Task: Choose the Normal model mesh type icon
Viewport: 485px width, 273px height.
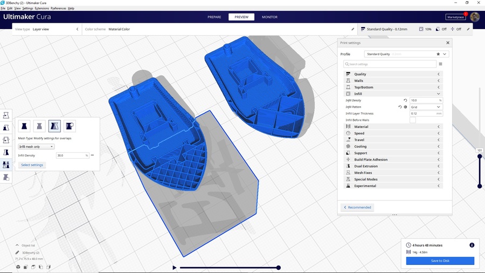Action: point(24,126)
